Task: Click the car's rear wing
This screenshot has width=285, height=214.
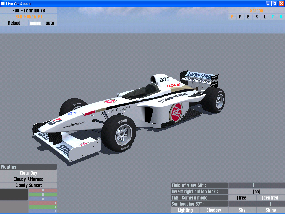Action: click(x=199, y=79)
